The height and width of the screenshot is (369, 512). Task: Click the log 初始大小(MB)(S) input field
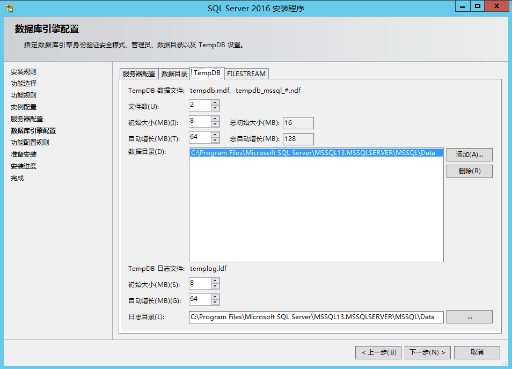[200, 283]
